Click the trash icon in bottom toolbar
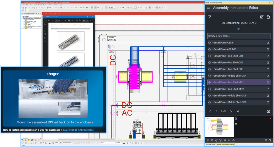The width and height of the screenshot is (274, 147). click(x=266, y=140)
